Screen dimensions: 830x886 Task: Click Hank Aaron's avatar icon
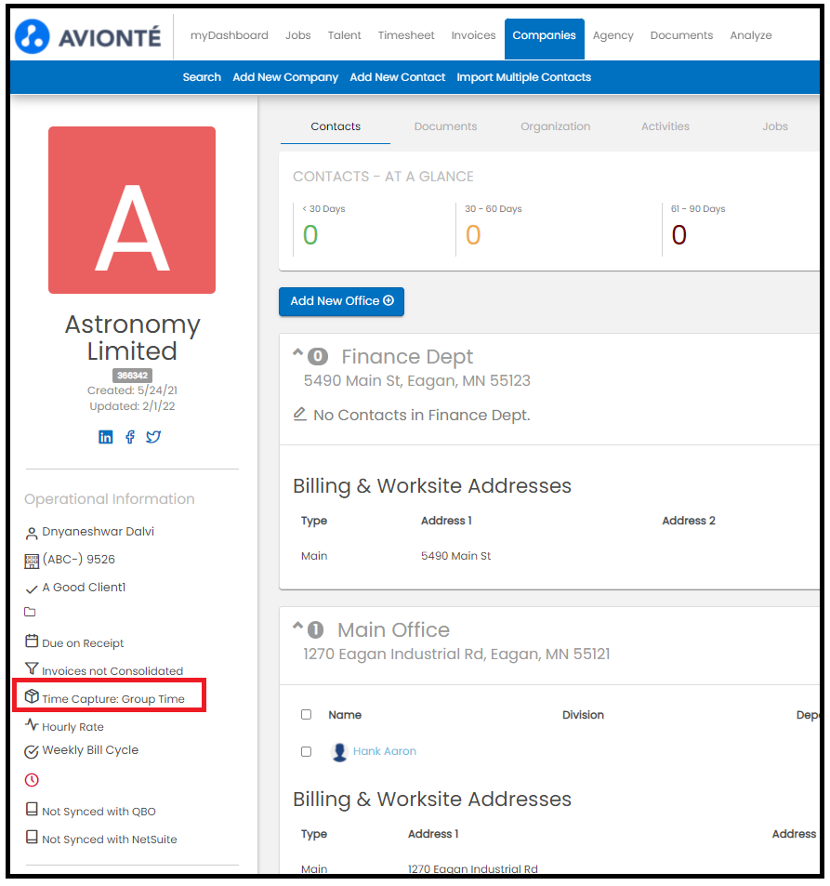click(339, 751)
